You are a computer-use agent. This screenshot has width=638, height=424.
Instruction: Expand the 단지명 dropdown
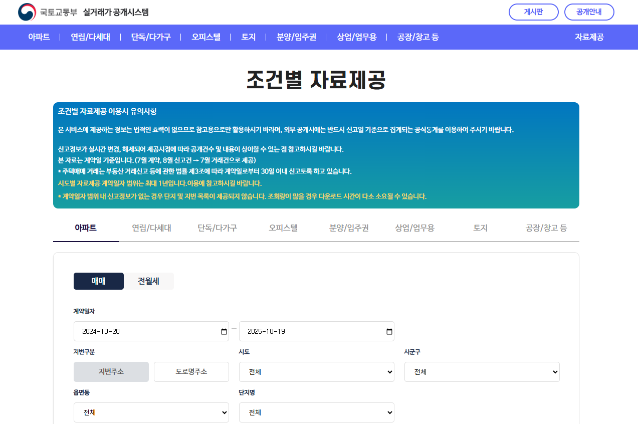317,412
